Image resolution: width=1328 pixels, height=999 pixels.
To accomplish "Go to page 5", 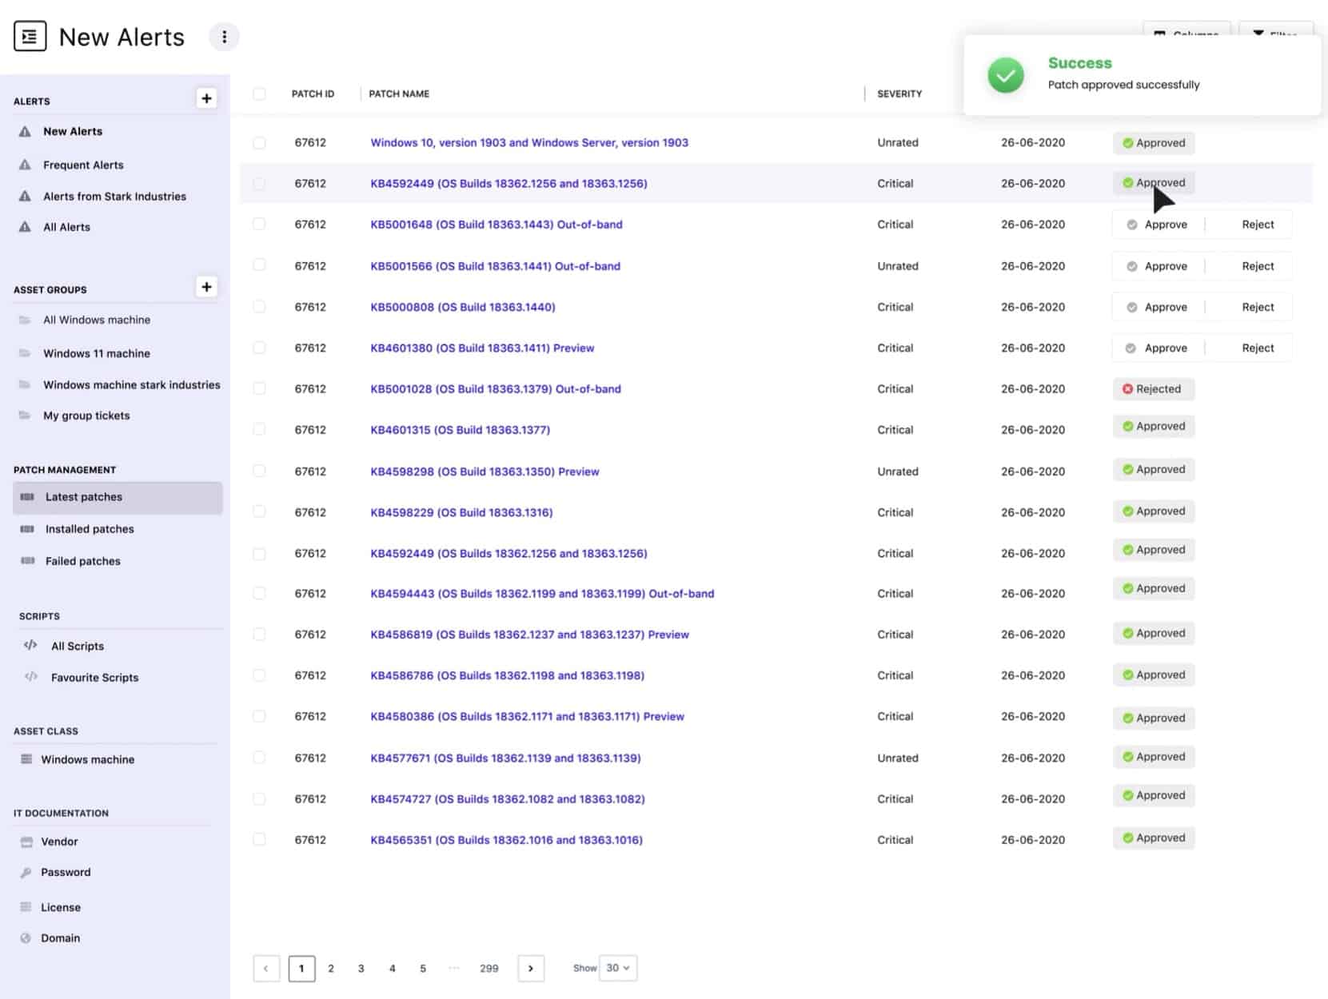I will point(423,969).
